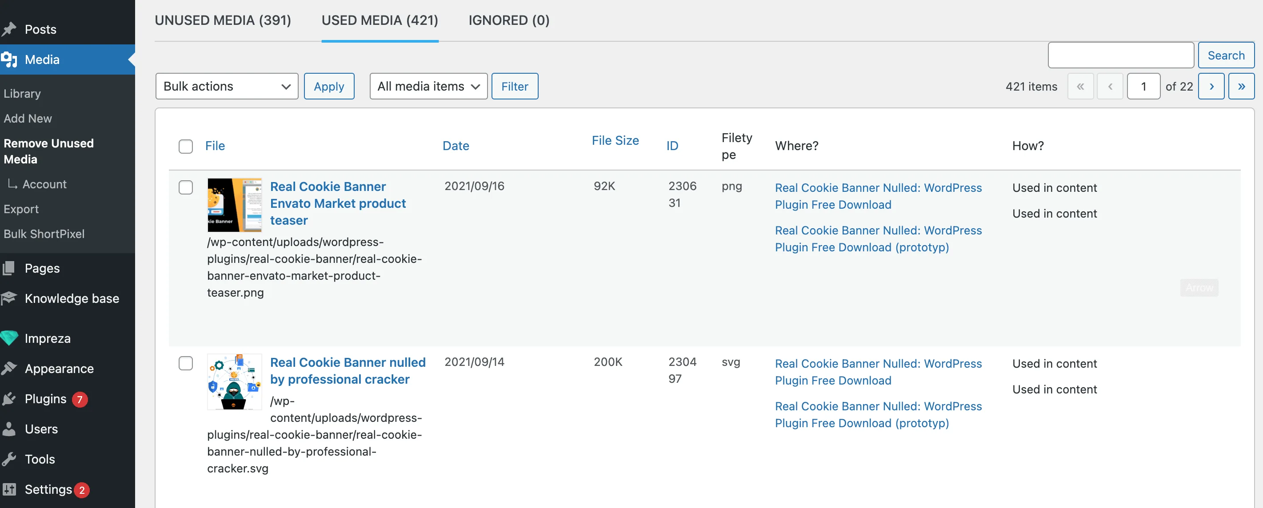Check the Real Cookie Banner Envato teaser row
Screen dimensions: 1263x508
pos(185,187)
